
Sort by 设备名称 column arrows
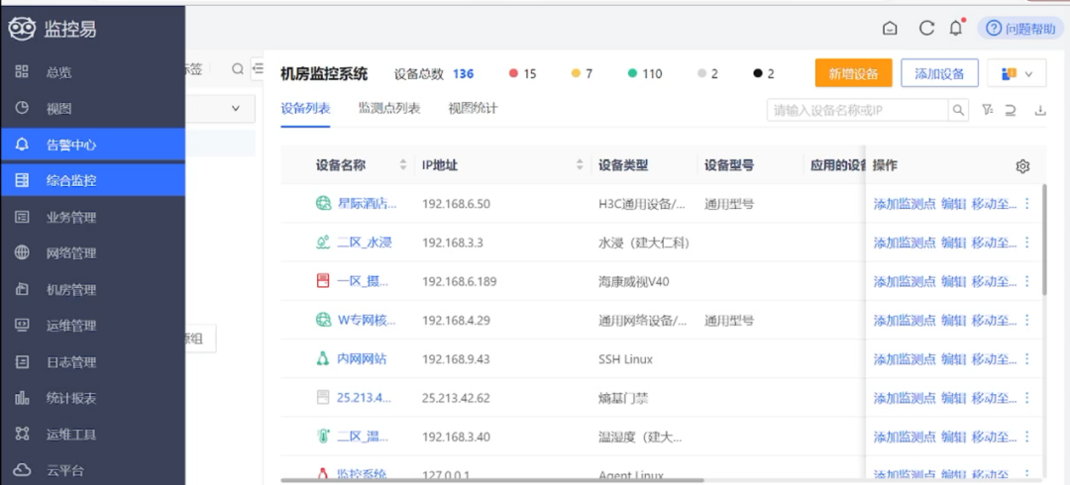[x=402, y=165]
